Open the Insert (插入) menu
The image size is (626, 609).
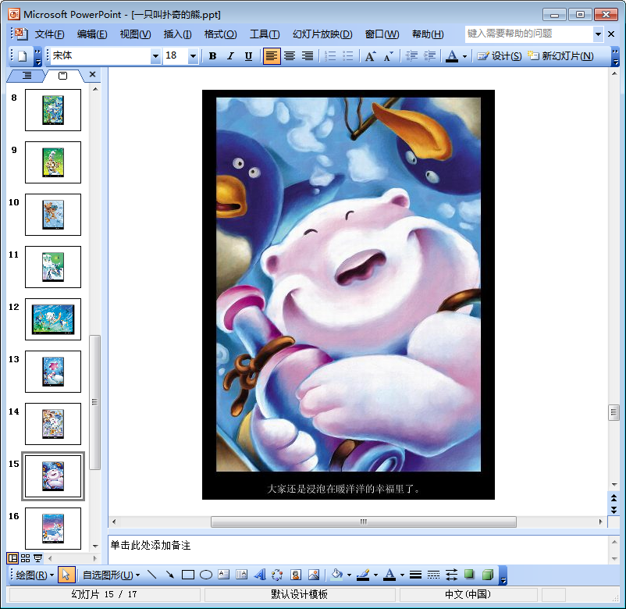coord(177,34)
